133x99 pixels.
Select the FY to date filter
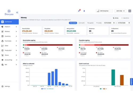[99, 23]
